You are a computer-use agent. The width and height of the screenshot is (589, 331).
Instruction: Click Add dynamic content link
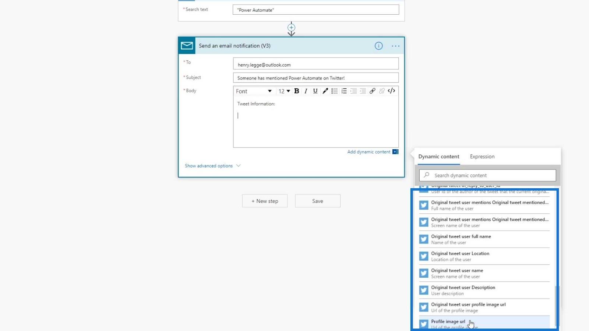(x=368, y=152)
